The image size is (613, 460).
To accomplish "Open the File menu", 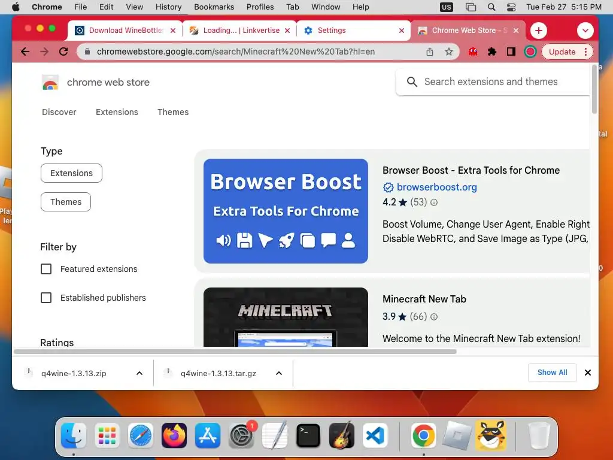I will (81, 7).
